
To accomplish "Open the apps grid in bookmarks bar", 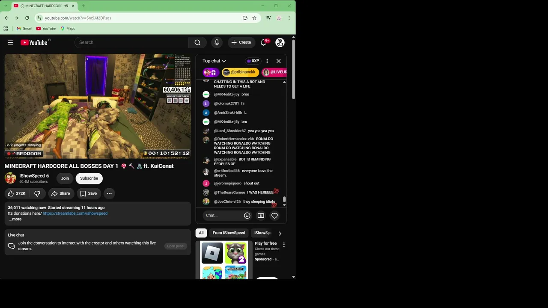I will pyautogui.click(x=6, y=29).
